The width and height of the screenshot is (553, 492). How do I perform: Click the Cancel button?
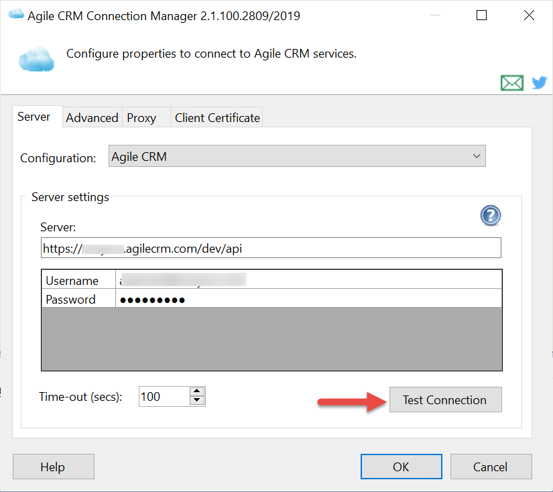click(x=491, y=467)
